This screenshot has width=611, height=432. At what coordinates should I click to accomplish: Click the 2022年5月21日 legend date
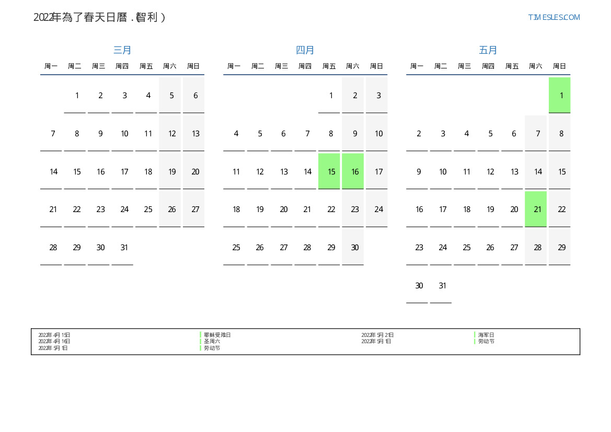[x=377, y=335]
